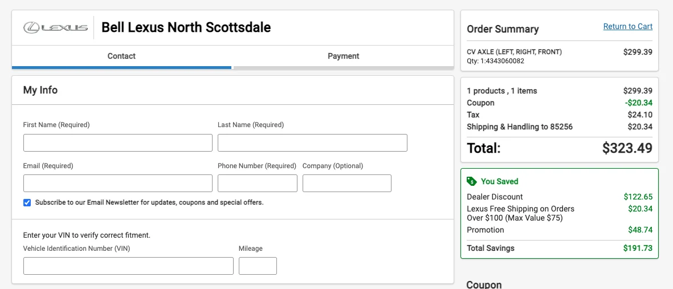The image size is (673, 289).
Task: Click the Bell Lexus North Scottsdale heading
Action: click(186, 28)
